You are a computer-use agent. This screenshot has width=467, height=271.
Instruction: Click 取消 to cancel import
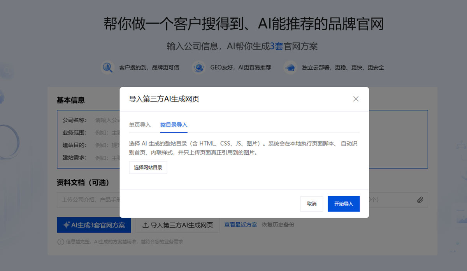click(x=312, y=204)
